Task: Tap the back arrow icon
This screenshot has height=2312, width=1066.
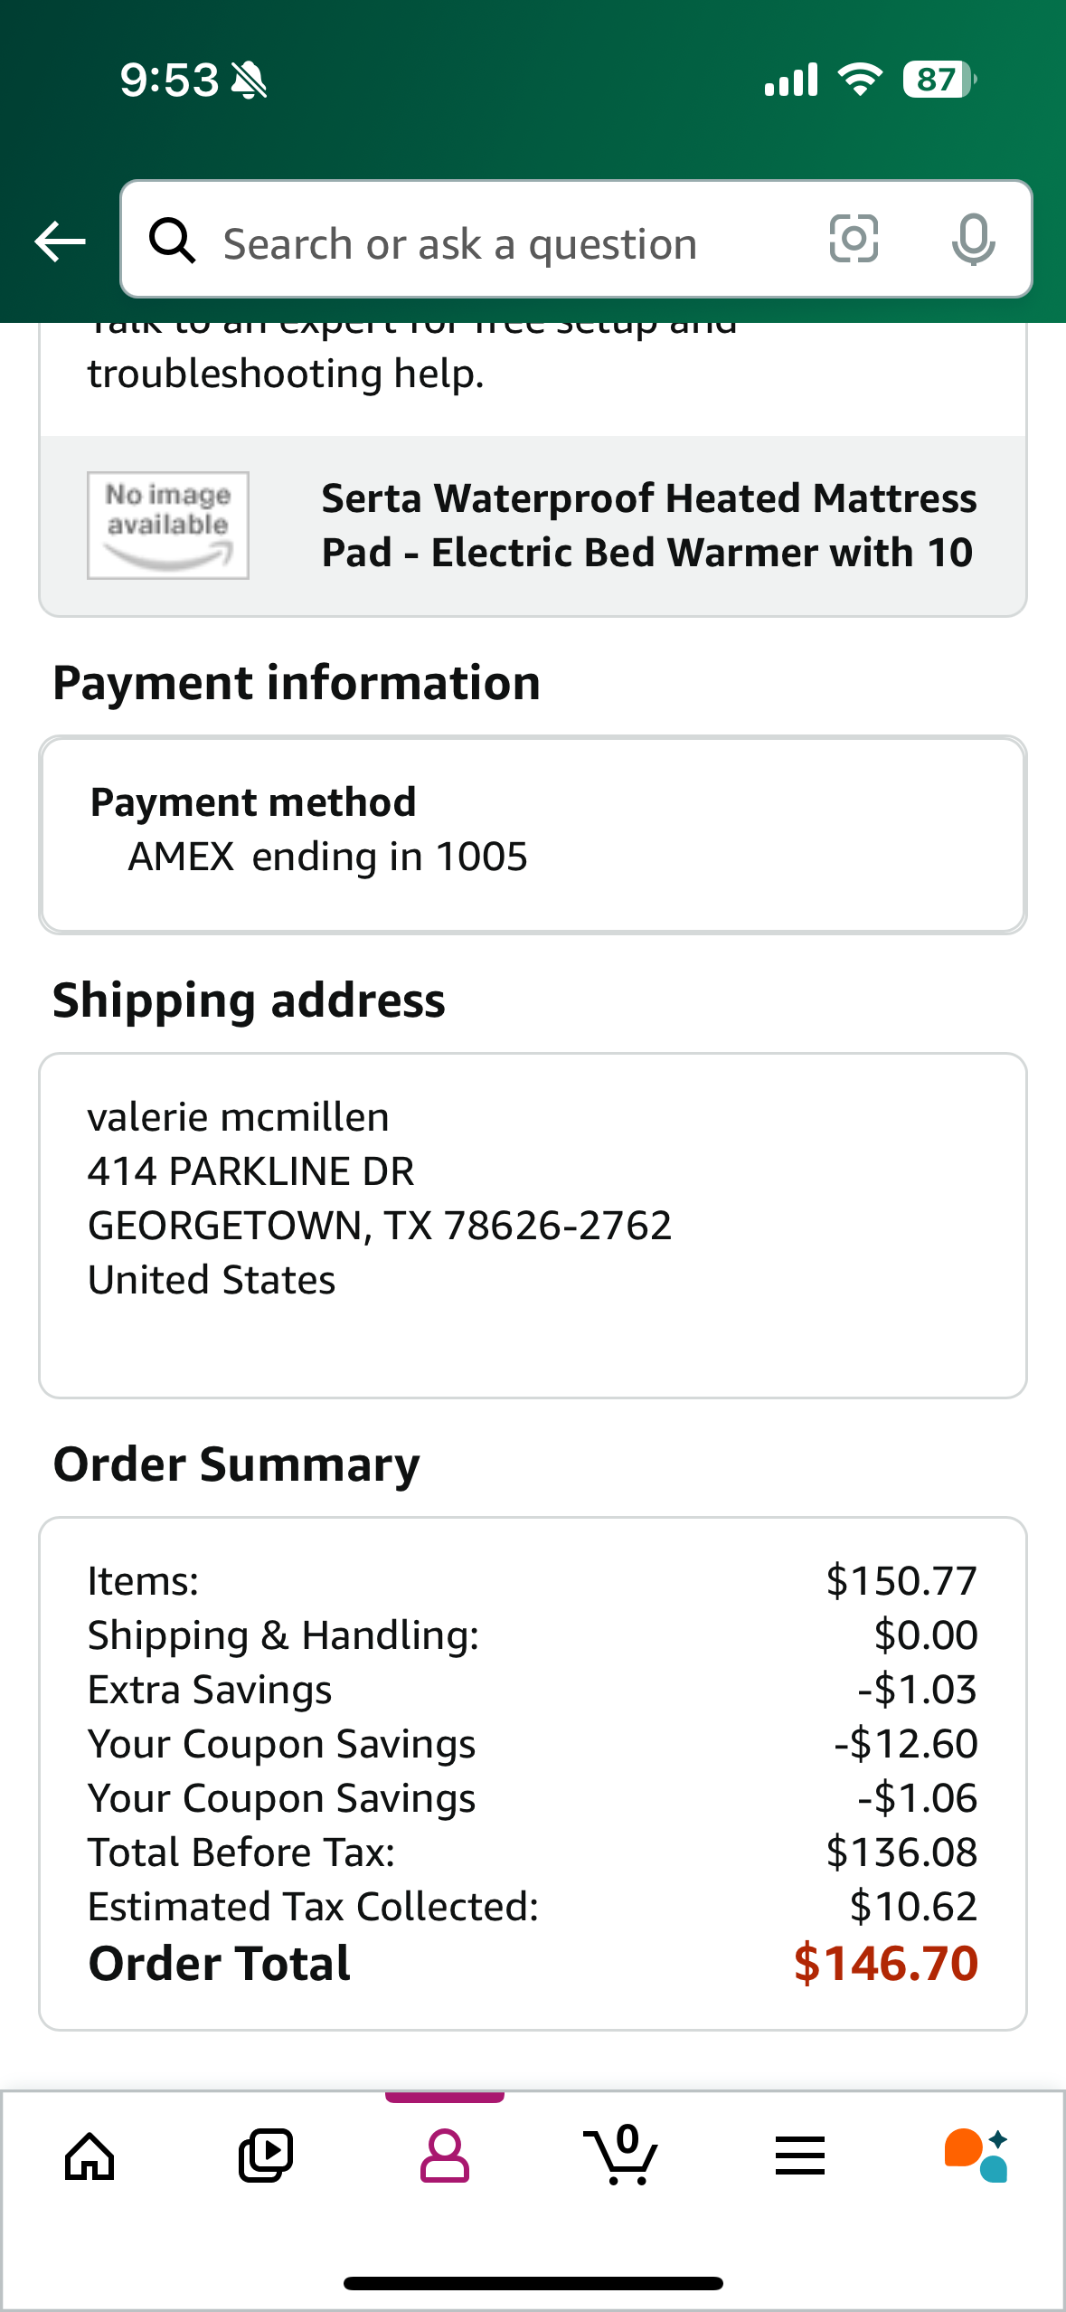Action: (60, 242)
